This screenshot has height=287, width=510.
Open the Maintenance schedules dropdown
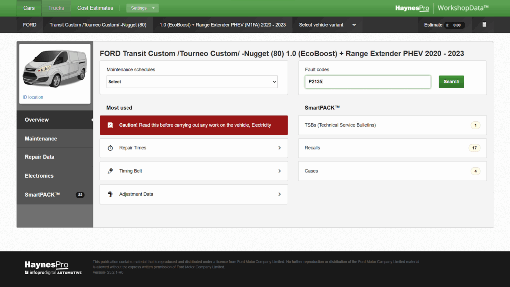[x=192, y=82]
